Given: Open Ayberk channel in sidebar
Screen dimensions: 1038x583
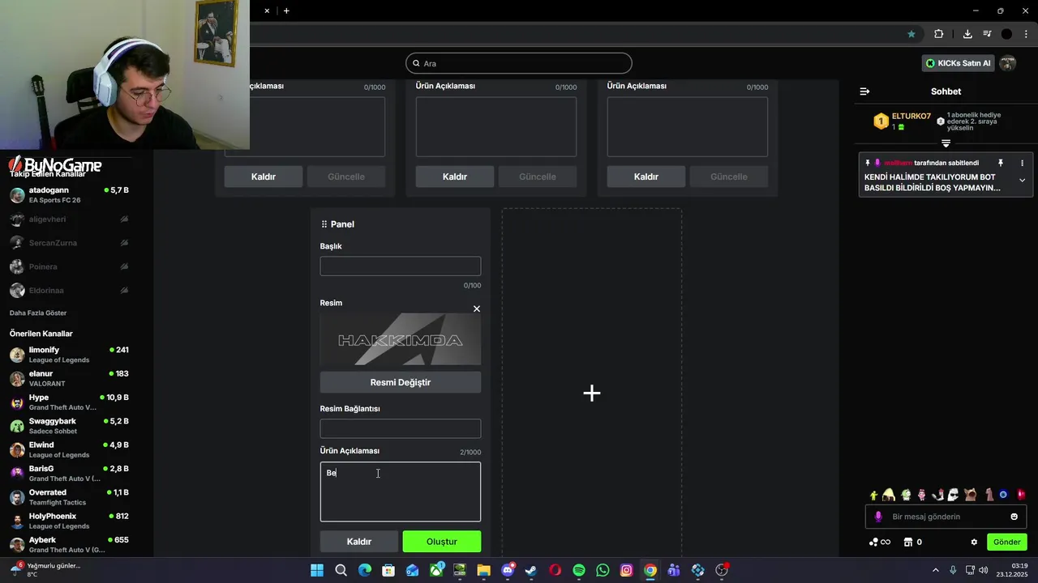Looking at the screenshot, I should [69, 544].
